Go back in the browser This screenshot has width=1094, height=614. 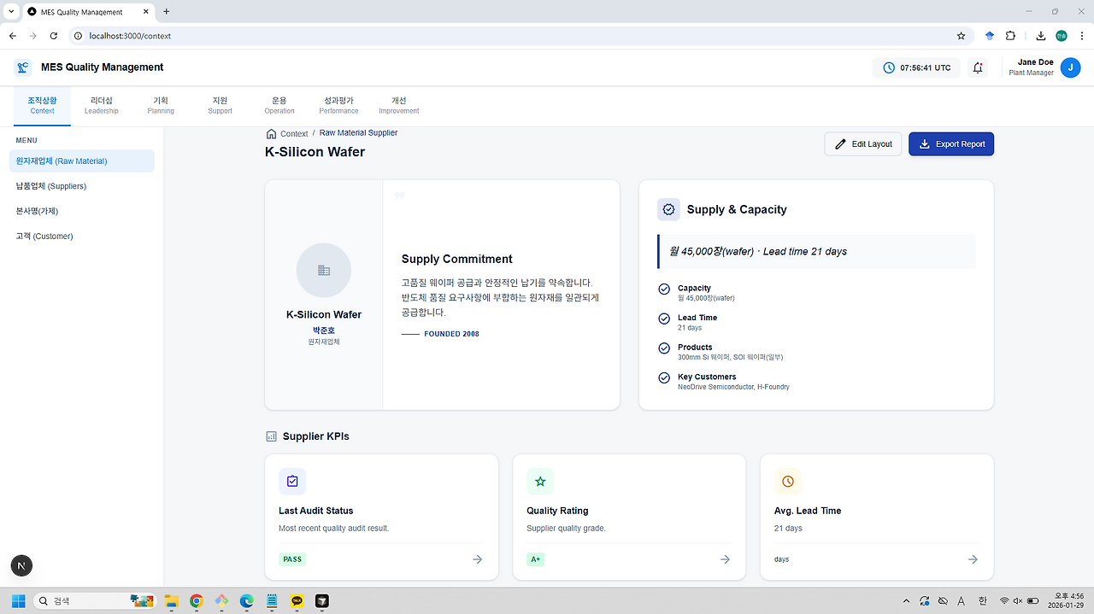13,36
